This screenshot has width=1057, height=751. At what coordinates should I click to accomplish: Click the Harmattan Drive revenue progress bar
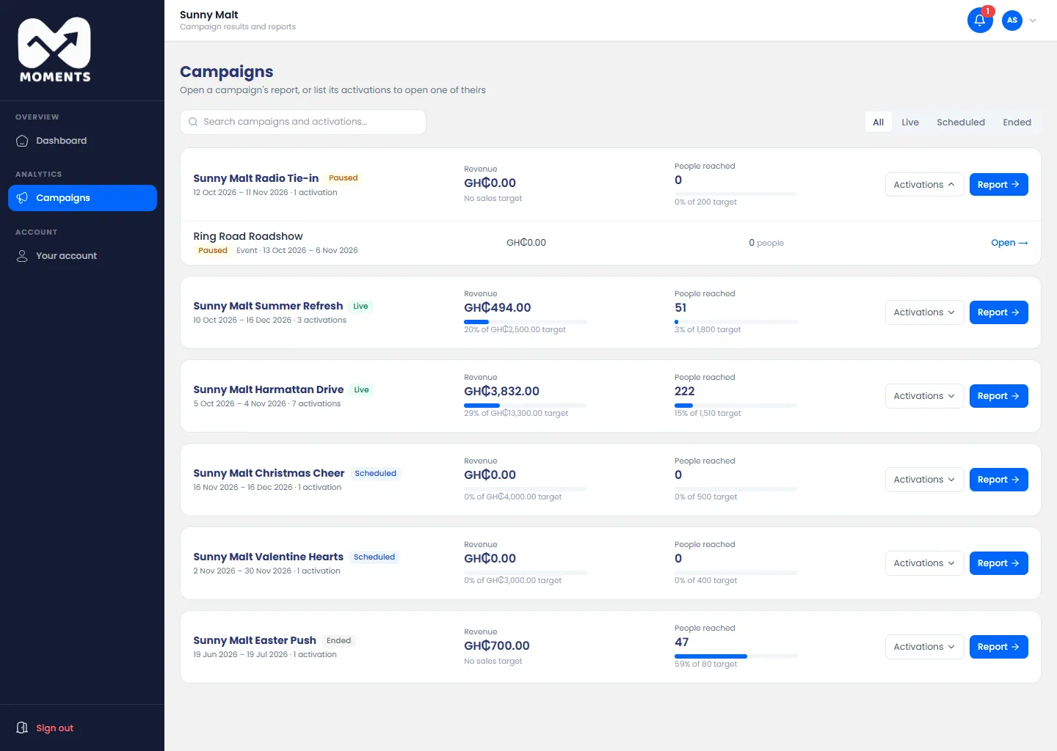pyautogui.click(x=526, y=406)
